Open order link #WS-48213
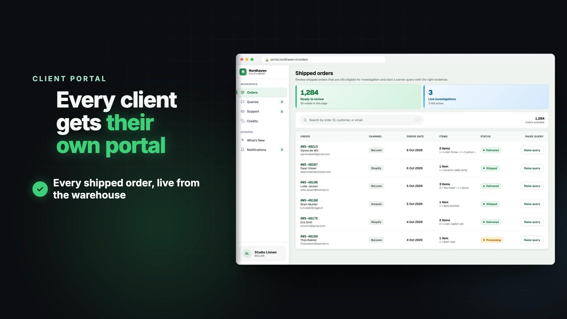 309,147
